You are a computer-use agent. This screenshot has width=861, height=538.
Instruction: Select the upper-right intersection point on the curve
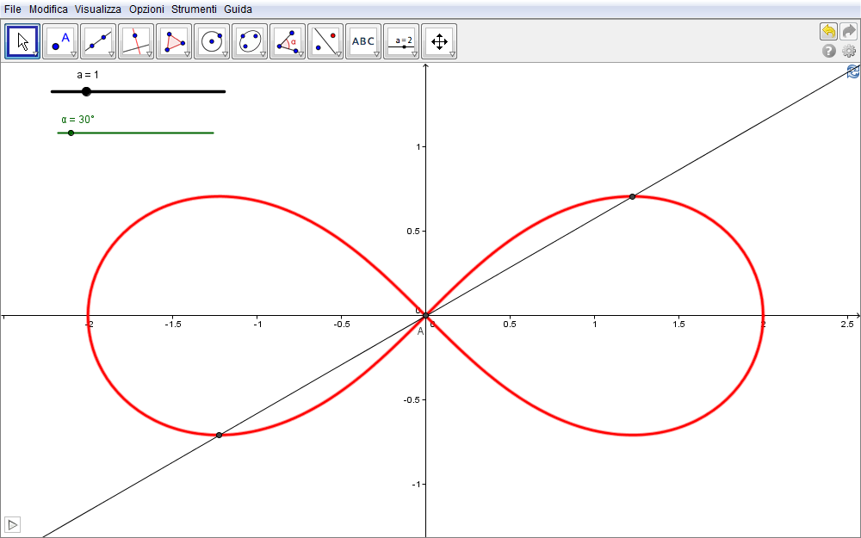pos(632,196)
